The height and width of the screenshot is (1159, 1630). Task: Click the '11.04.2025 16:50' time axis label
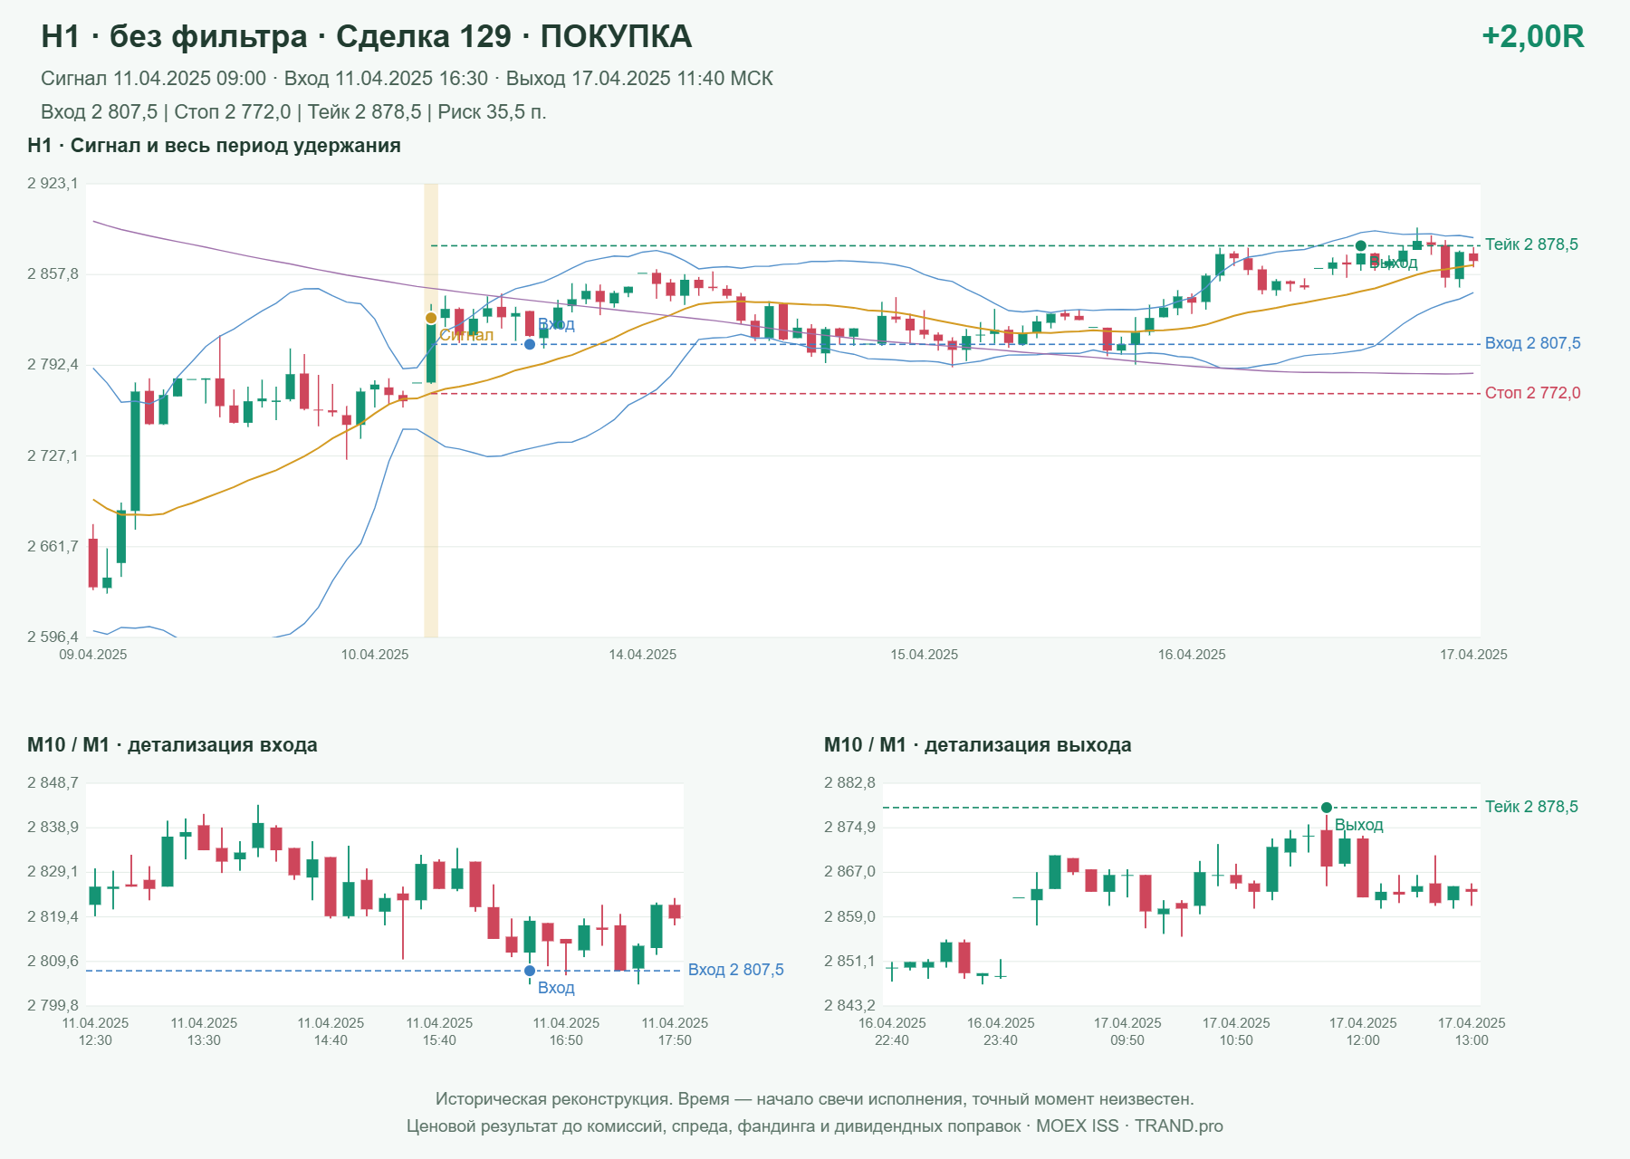[x=566, y=1031]
